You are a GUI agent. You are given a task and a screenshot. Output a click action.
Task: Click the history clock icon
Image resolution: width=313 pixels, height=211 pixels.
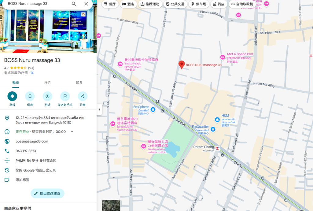7,170
